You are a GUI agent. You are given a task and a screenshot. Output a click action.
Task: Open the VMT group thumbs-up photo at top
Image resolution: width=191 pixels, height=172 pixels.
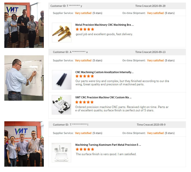point(24,25)
